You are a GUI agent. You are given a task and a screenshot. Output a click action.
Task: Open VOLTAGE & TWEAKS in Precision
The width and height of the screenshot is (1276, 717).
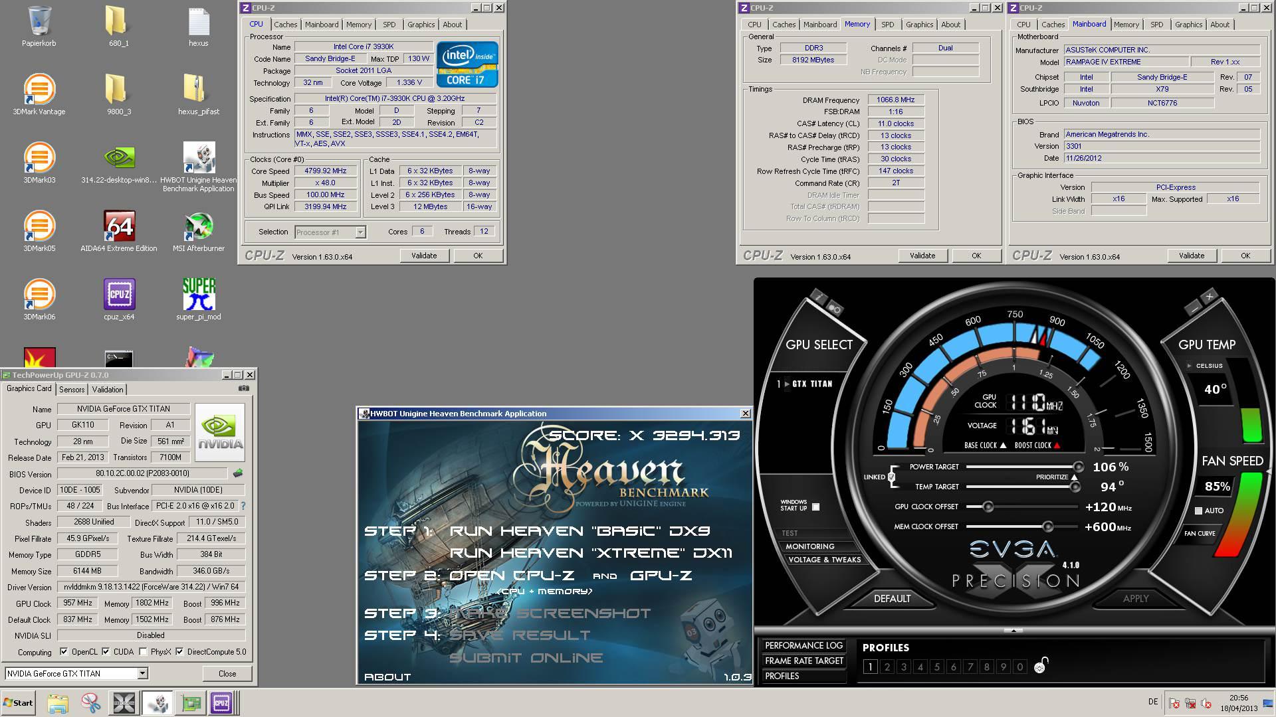pos(824,560)
